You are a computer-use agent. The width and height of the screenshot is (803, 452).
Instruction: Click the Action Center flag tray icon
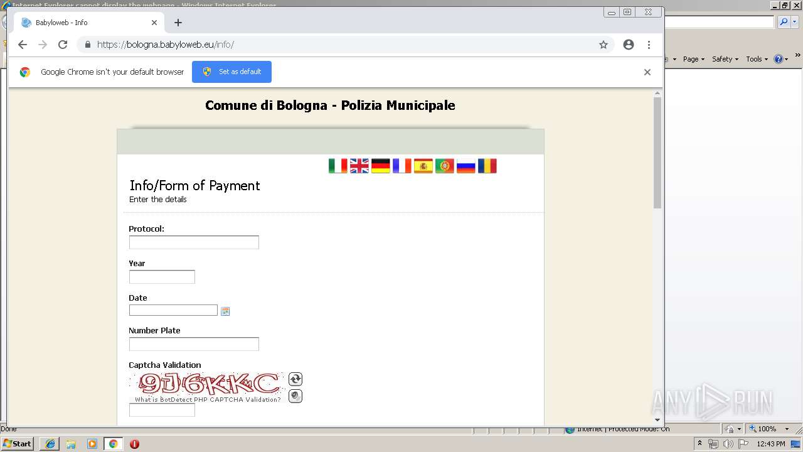coord(743,444)
